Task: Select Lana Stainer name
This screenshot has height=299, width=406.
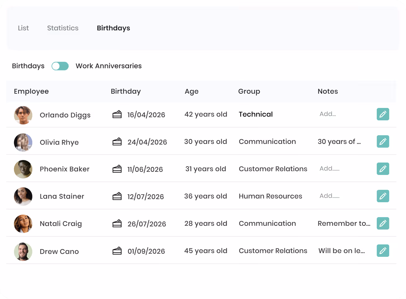Action: point(62,196)
